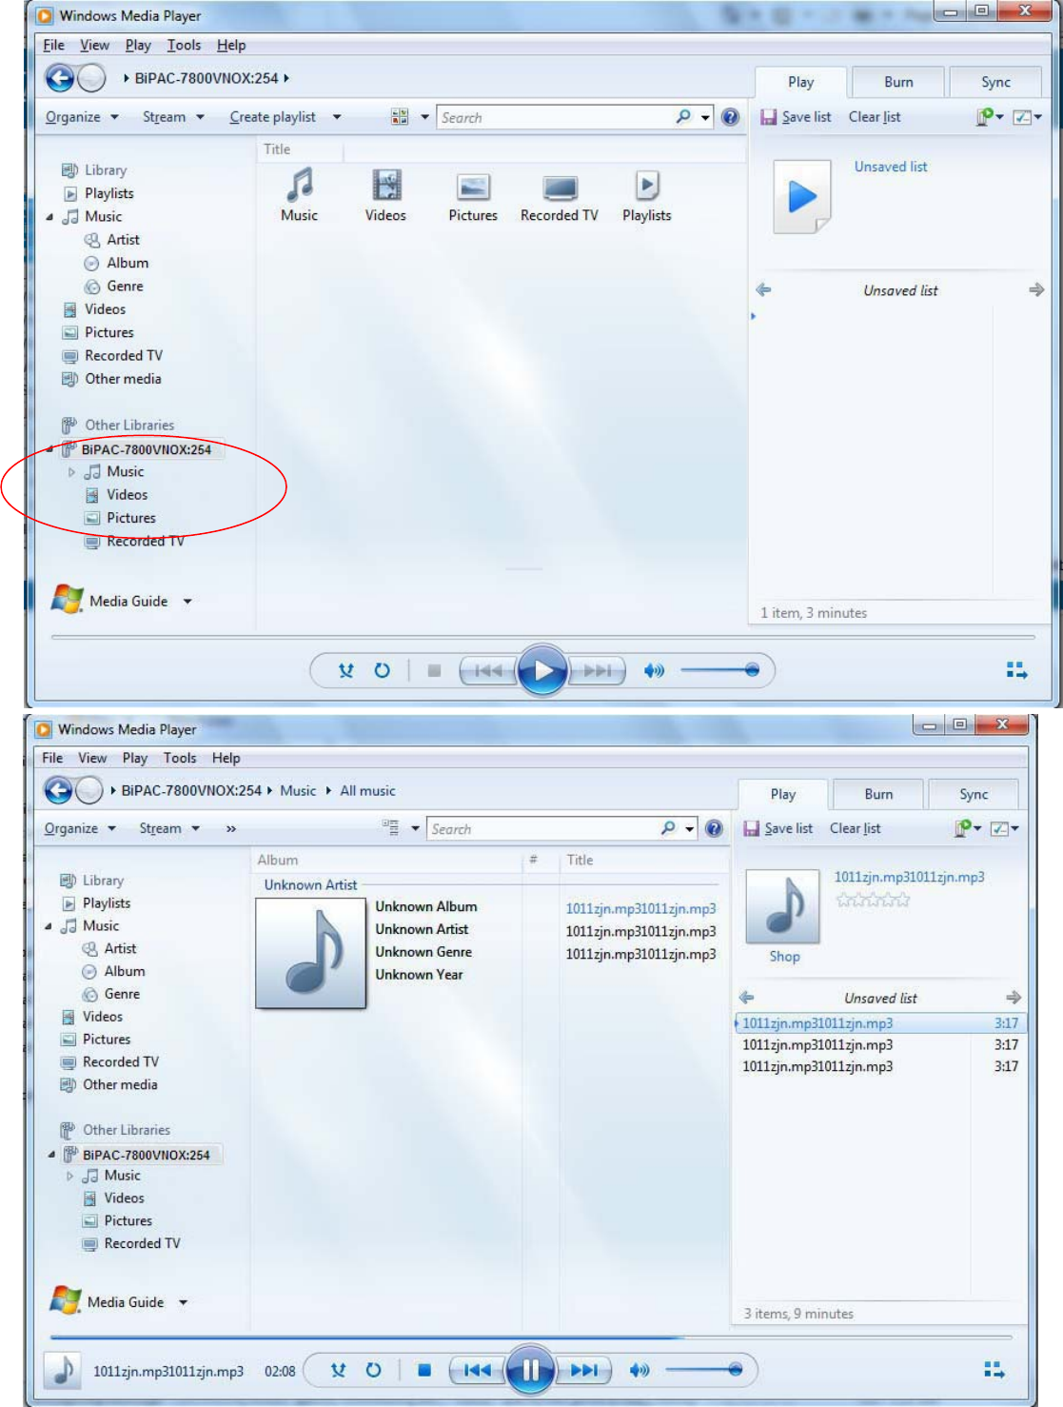Open Tools menu in upper window
Viewport: 1063px width, 1407px height.
coord(184,45)
